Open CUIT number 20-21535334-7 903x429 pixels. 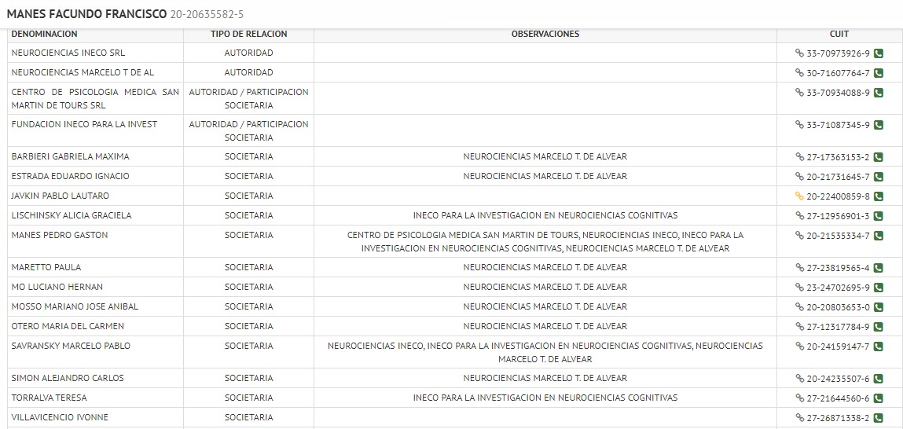tap(838, 236)
